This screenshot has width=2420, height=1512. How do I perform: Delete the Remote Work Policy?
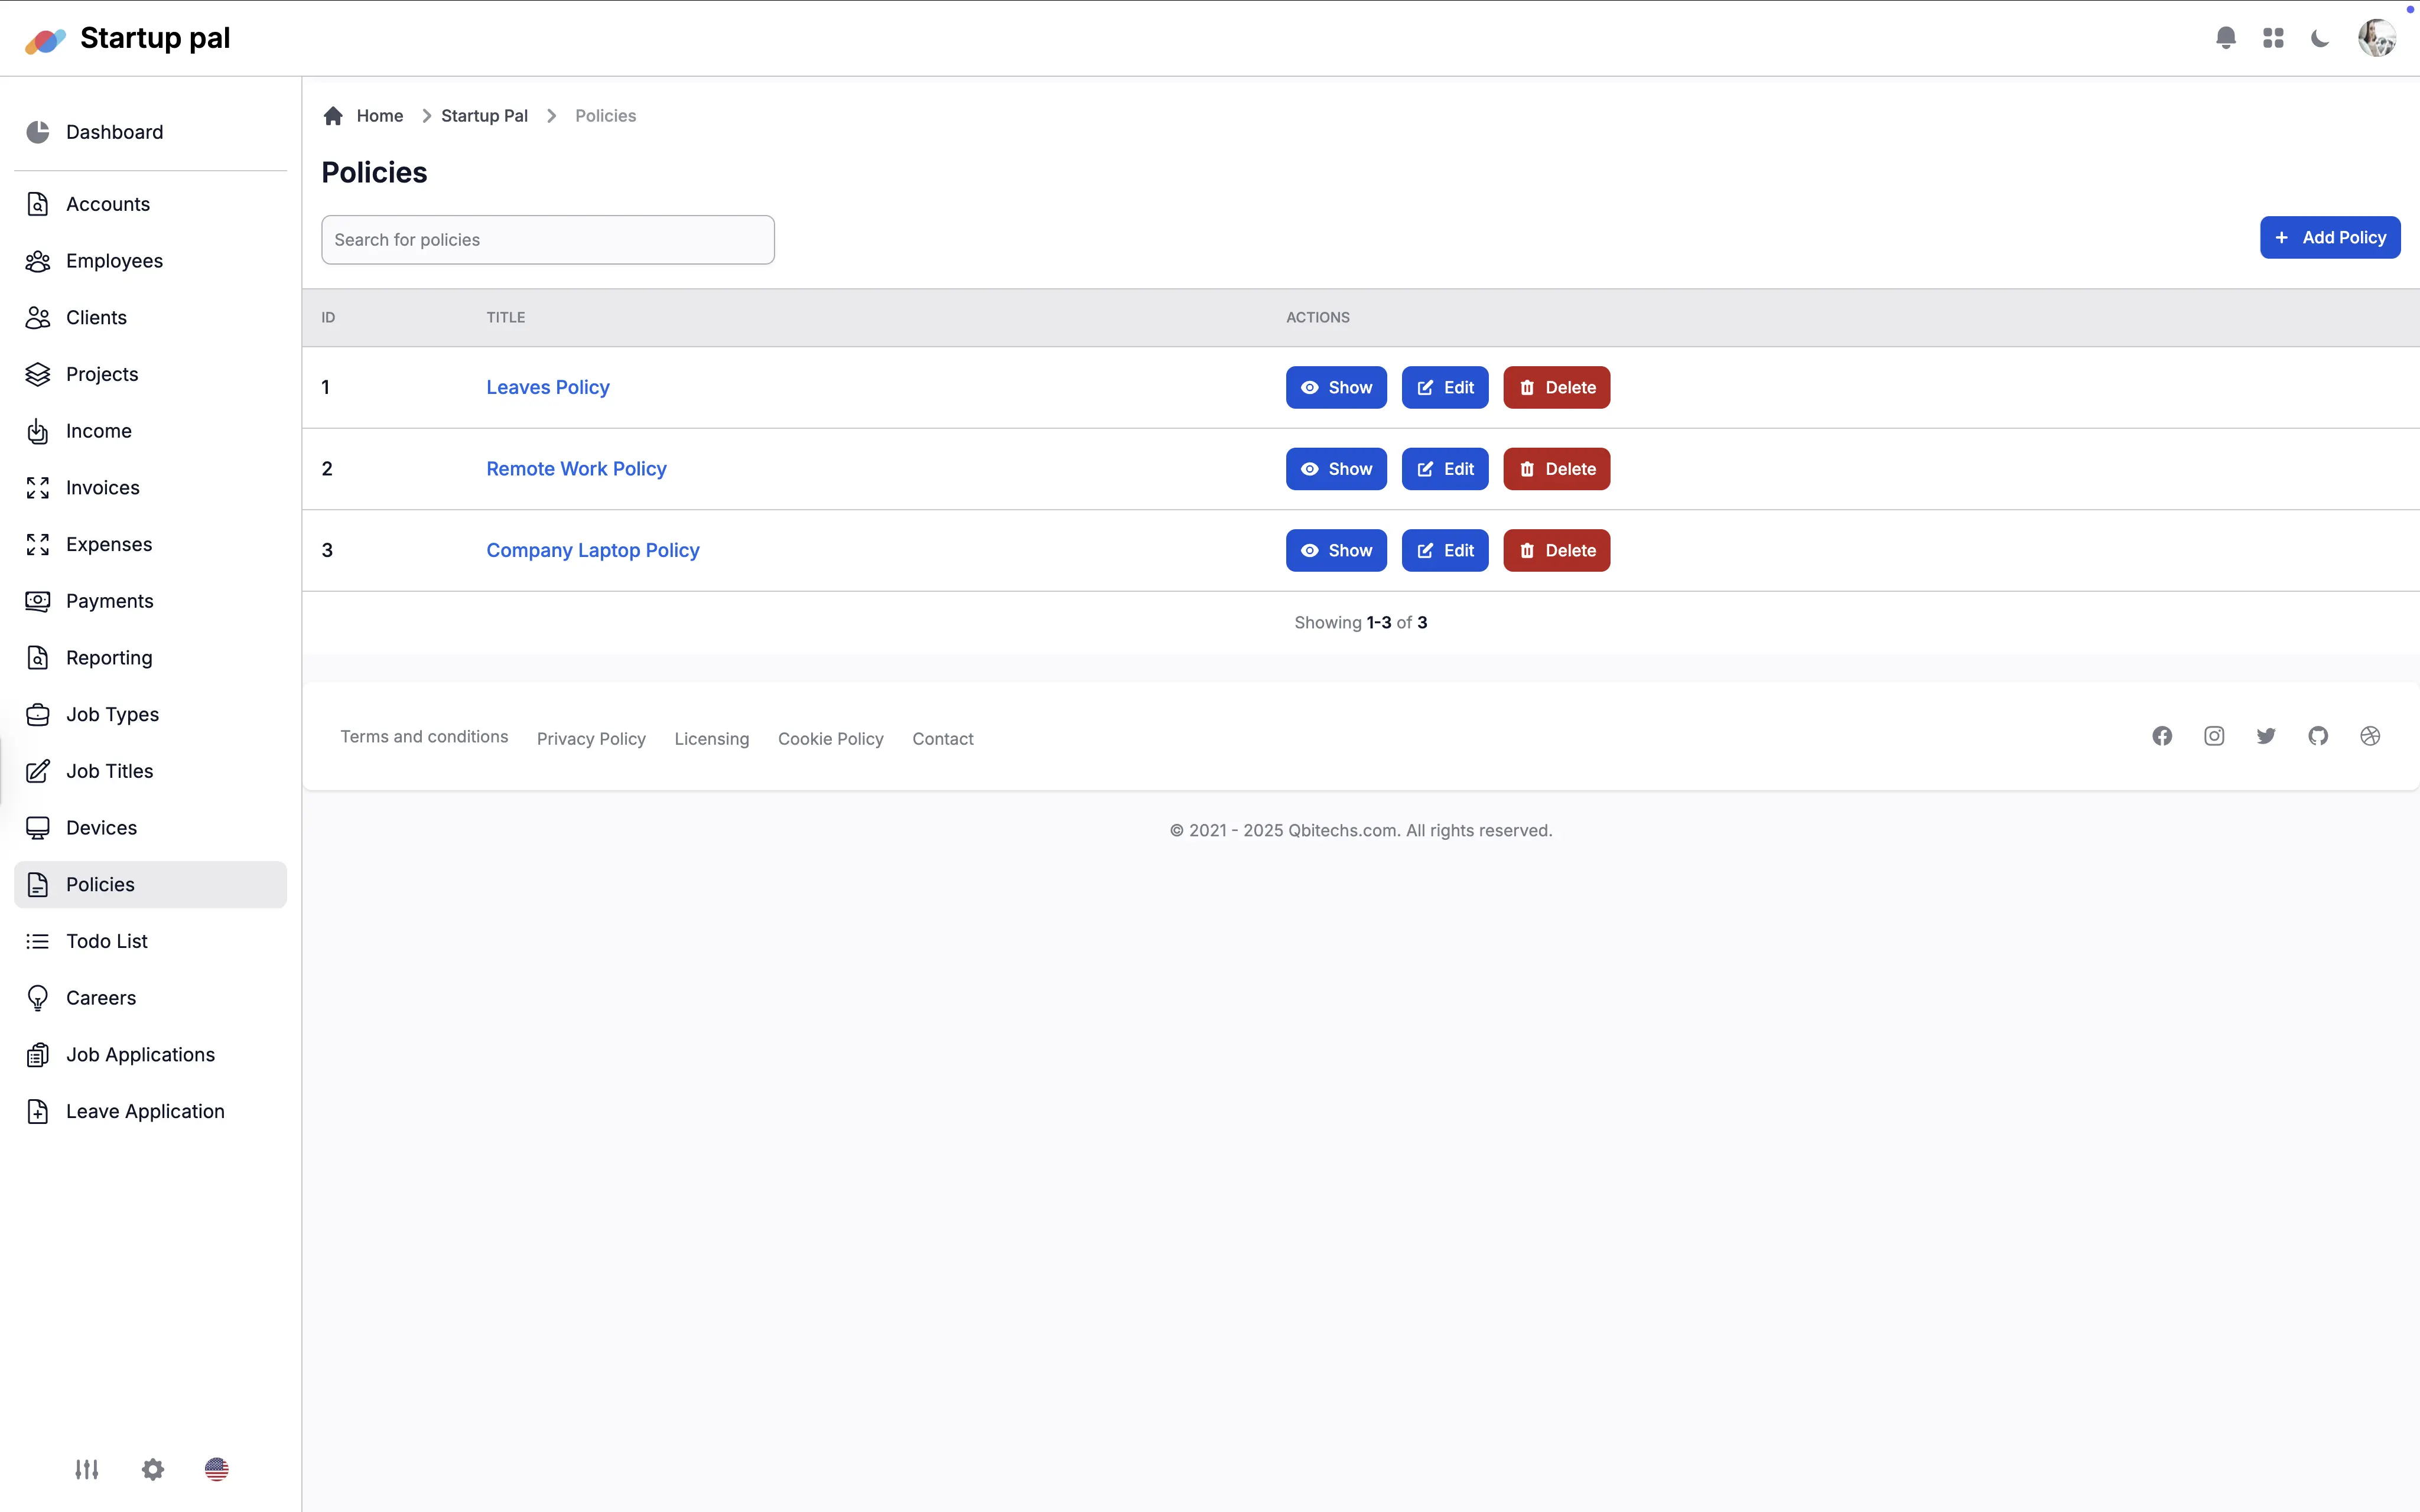[1557, 469]
